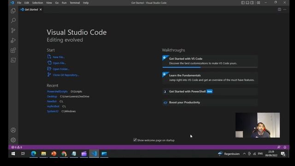The height and width of the screenshot is (166, 295).
Task: Open the Action Center notifications icon
Action: coord(283,154)
